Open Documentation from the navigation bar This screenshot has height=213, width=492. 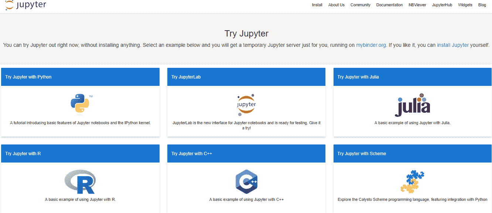pyautogui.click(x=389, y=5)
